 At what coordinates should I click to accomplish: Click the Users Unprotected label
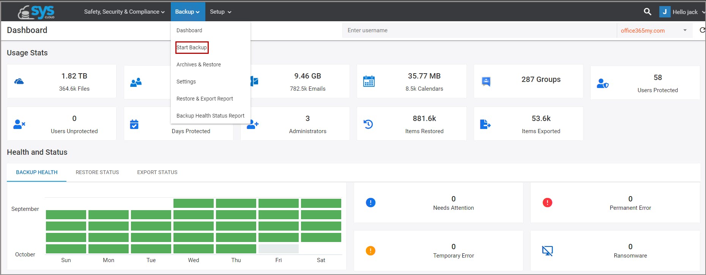[x=74, y=131]
